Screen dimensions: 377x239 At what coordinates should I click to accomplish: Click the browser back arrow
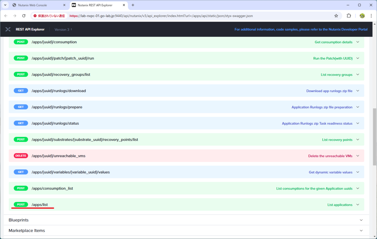point(6,16)
